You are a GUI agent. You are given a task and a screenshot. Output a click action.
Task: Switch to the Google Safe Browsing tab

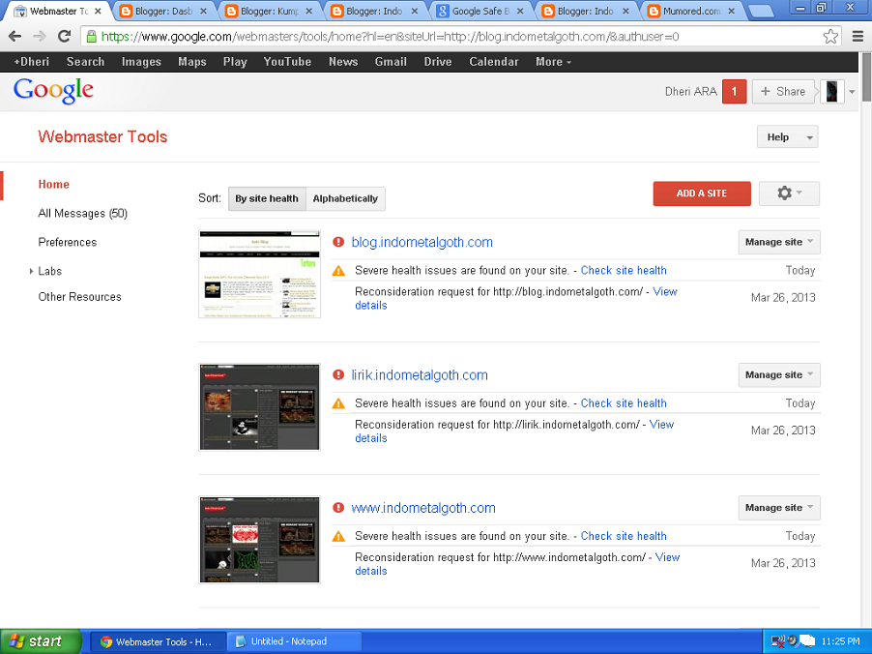pos(480,11)
